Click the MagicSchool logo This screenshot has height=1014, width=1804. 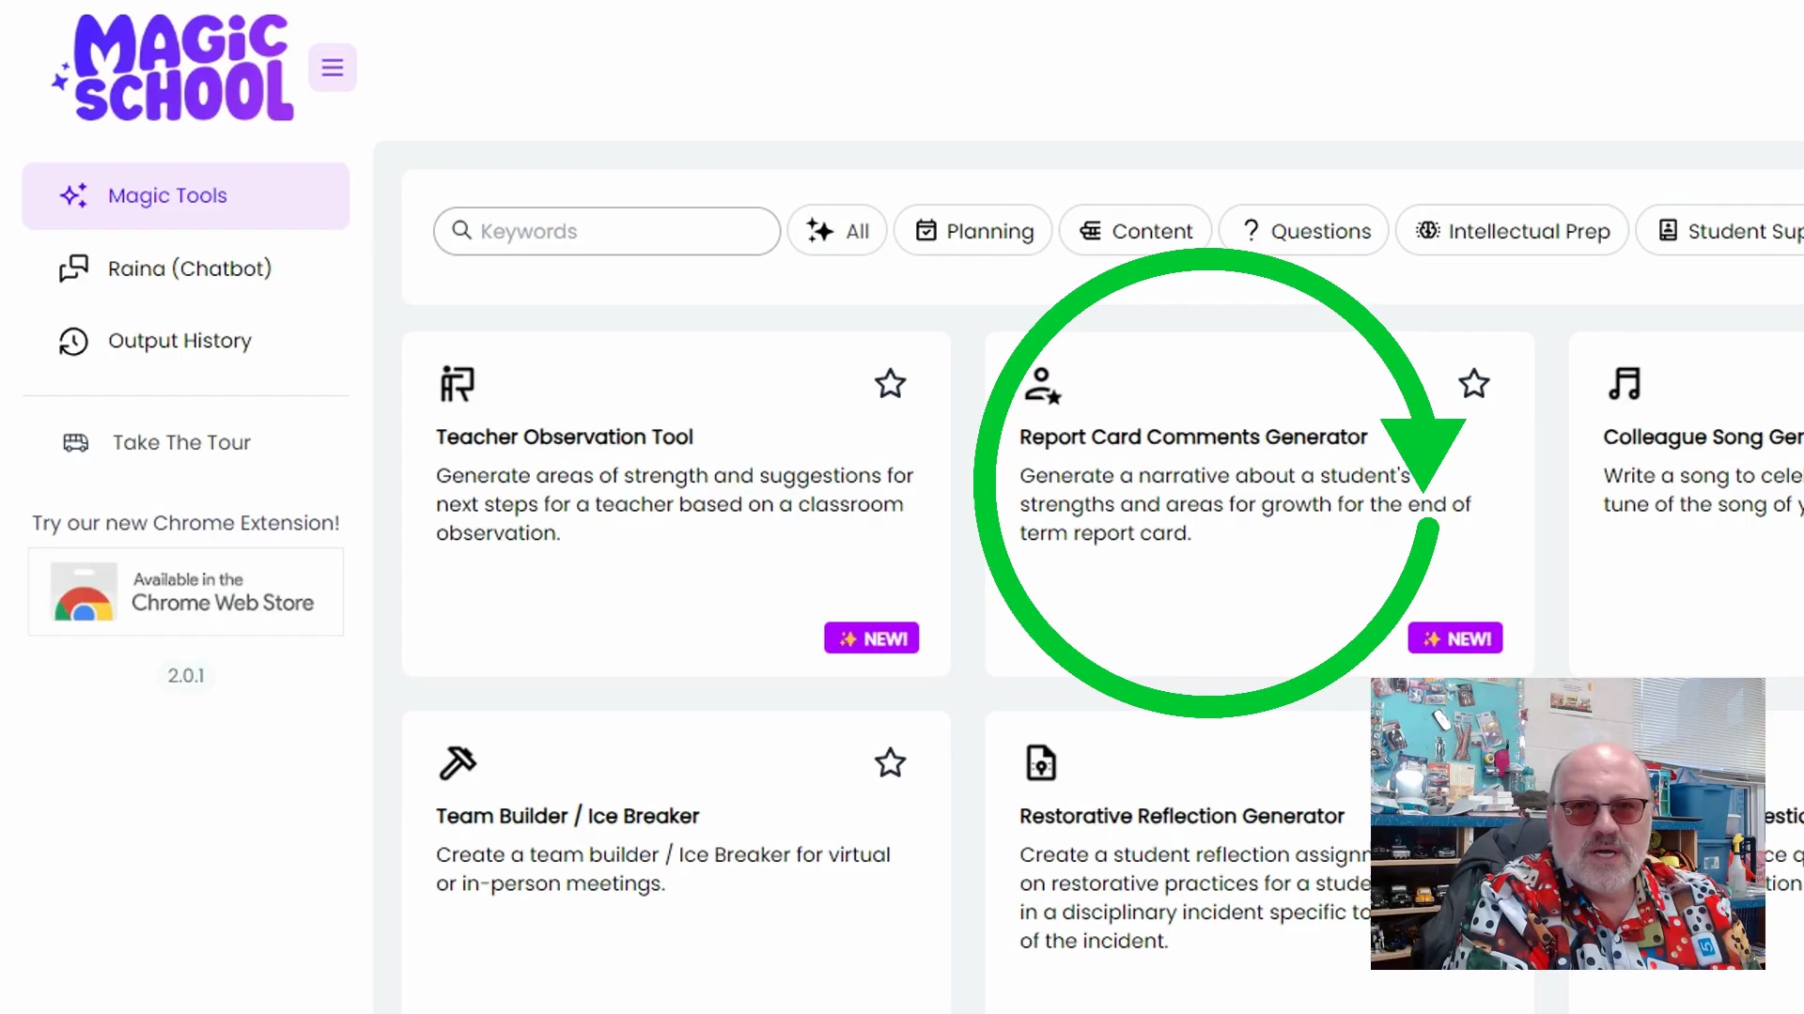[174, 68]
